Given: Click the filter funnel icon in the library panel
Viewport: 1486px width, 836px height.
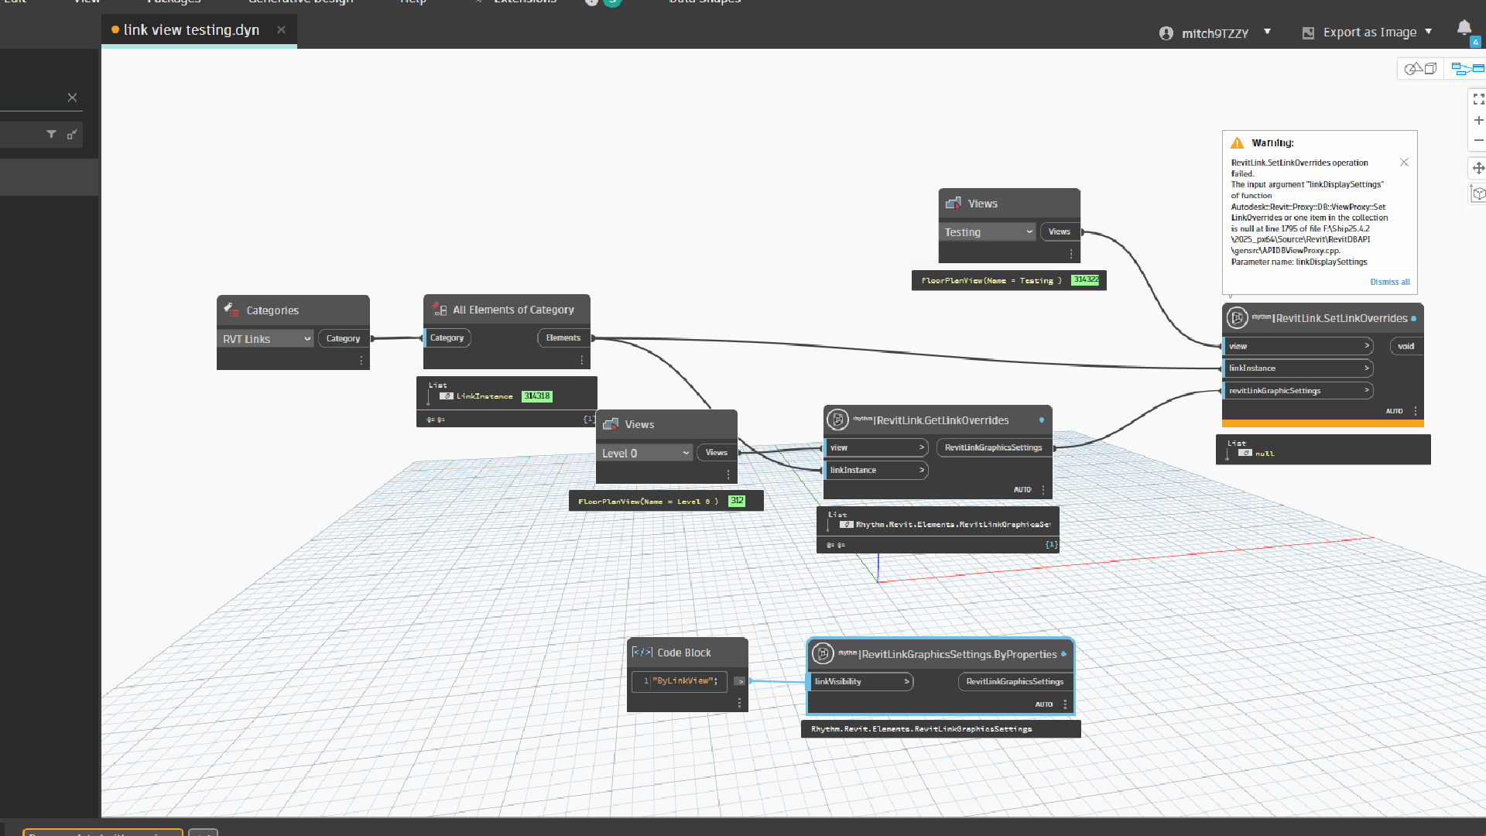Looking at the screenshot, I should (x=51, y=135).
